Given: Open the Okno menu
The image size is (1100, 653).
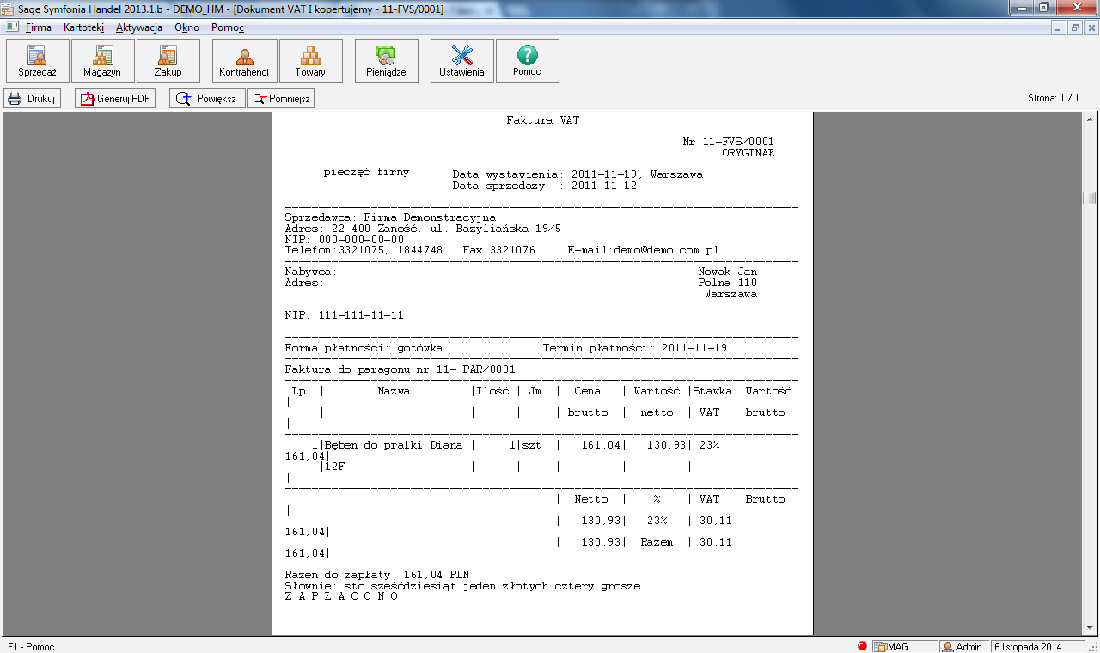Looking at the screenshot, I should click(x=186, y=27).
